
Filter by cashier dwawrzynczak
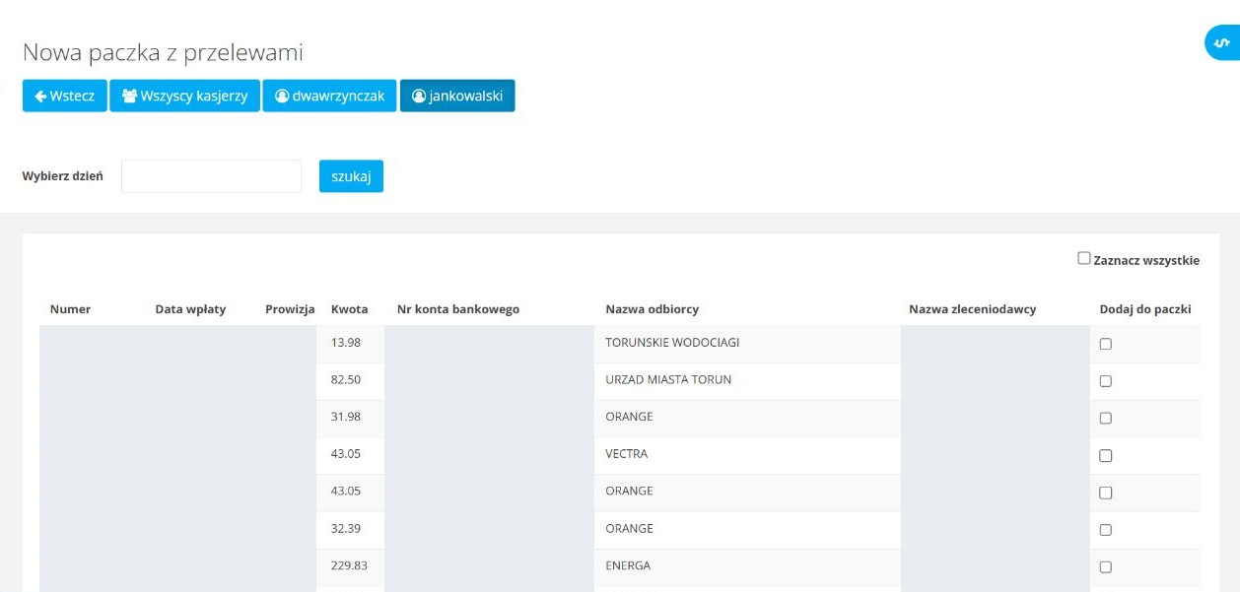(x=329, y=97)
